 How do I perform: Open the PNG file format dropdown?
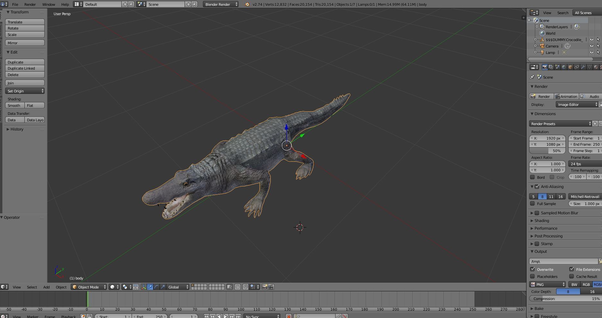coord(547,284)
